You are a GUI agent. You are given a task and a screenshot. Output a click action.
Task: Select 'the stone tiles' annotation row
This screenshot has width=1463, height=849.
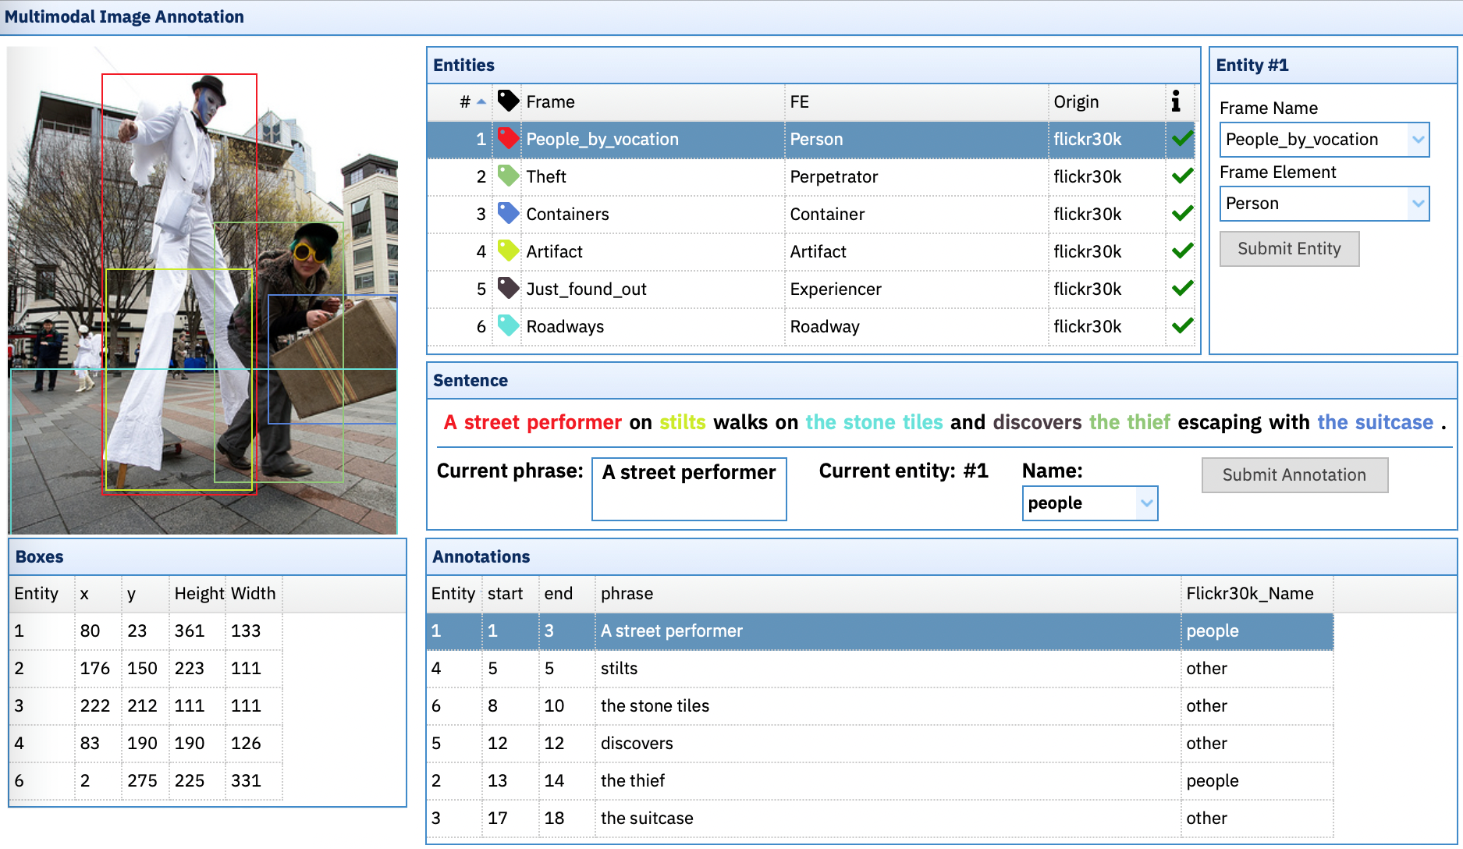coord(880,705)
